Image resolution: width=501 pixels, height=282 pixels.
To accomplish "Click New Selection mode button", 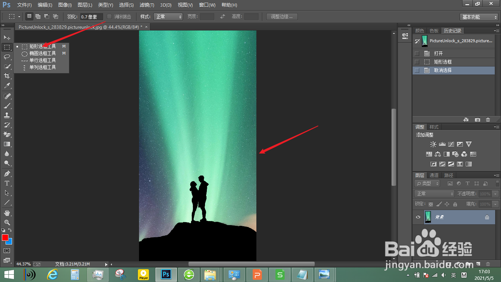I will (29, 17).
